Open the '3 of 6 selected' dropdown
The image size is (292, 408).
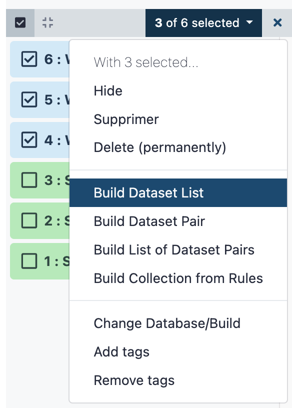[203, 22]
